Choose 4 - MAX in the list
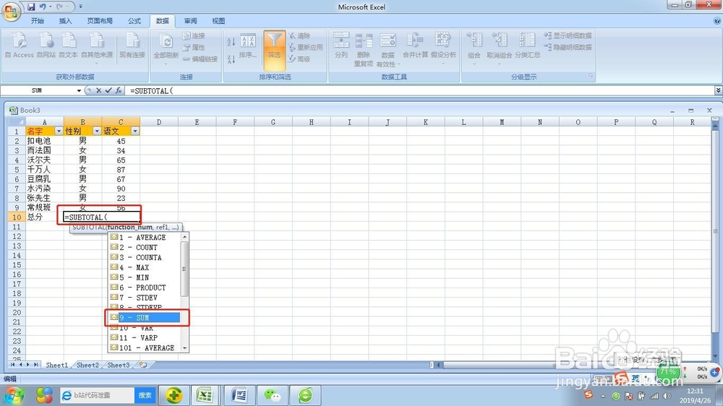Image resolution: width=723 pixels, height=406 pixels. coord(145,267)
